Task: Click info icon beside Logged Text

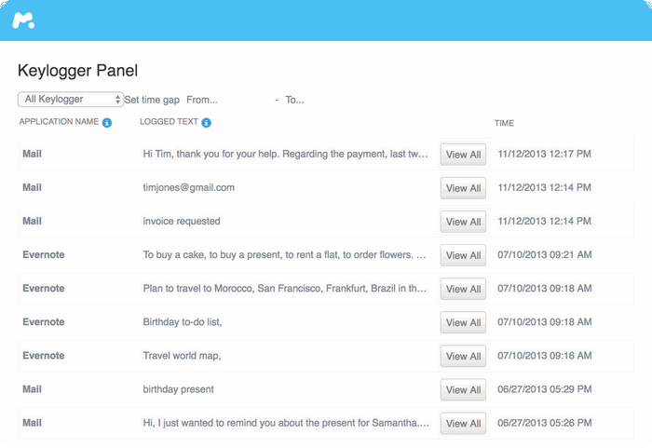Action: (206, 123)
